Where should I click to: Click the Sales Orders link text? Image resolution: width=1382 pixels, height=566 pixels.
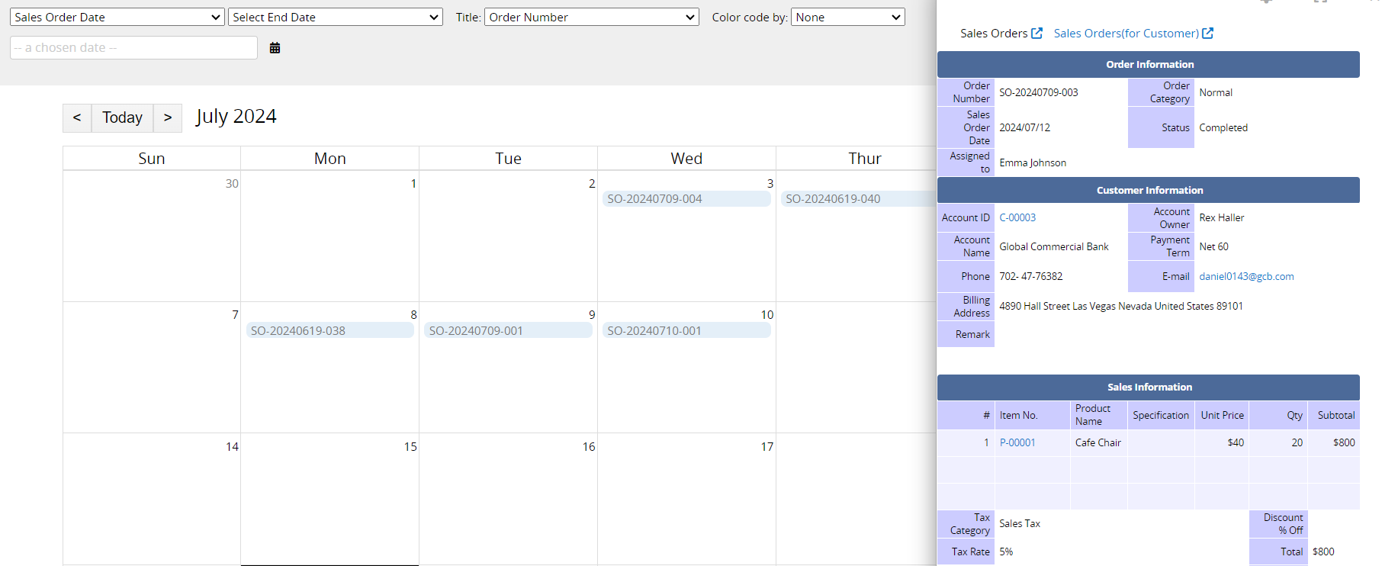point(994,33)
